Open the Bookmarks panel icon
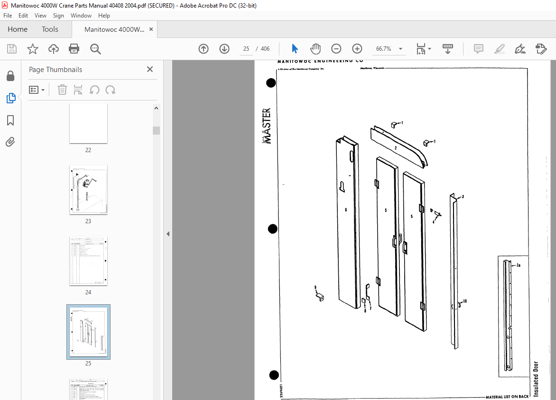Viewport: 556px width, 400px height. (x=10, y=120)
